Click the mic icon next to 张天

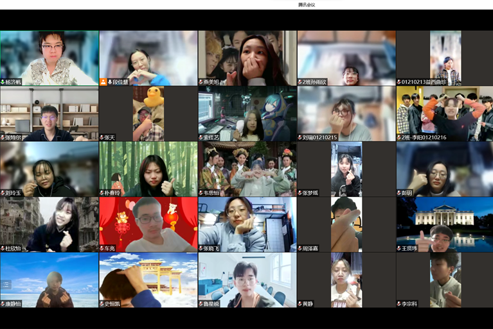[x=102, y=137]
